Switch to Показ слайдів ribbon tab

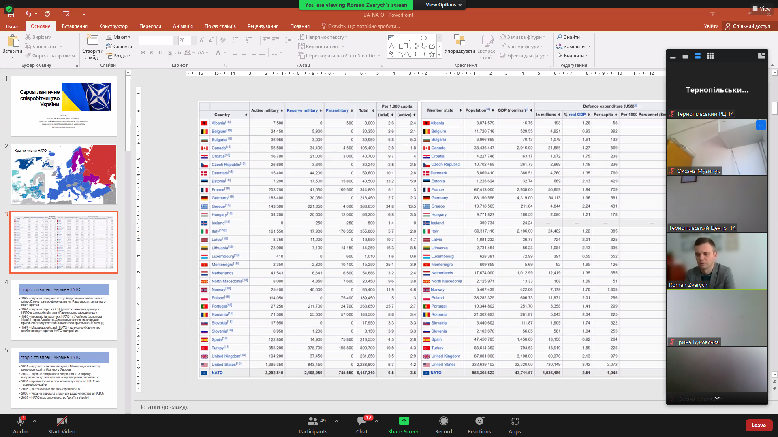tap(220, 26)
